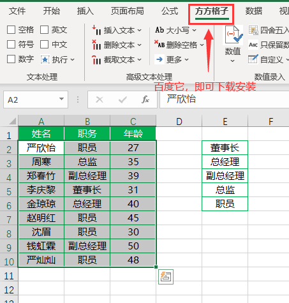Click the 删除空格 AB icon
The image size is (289, 303).
159,44
